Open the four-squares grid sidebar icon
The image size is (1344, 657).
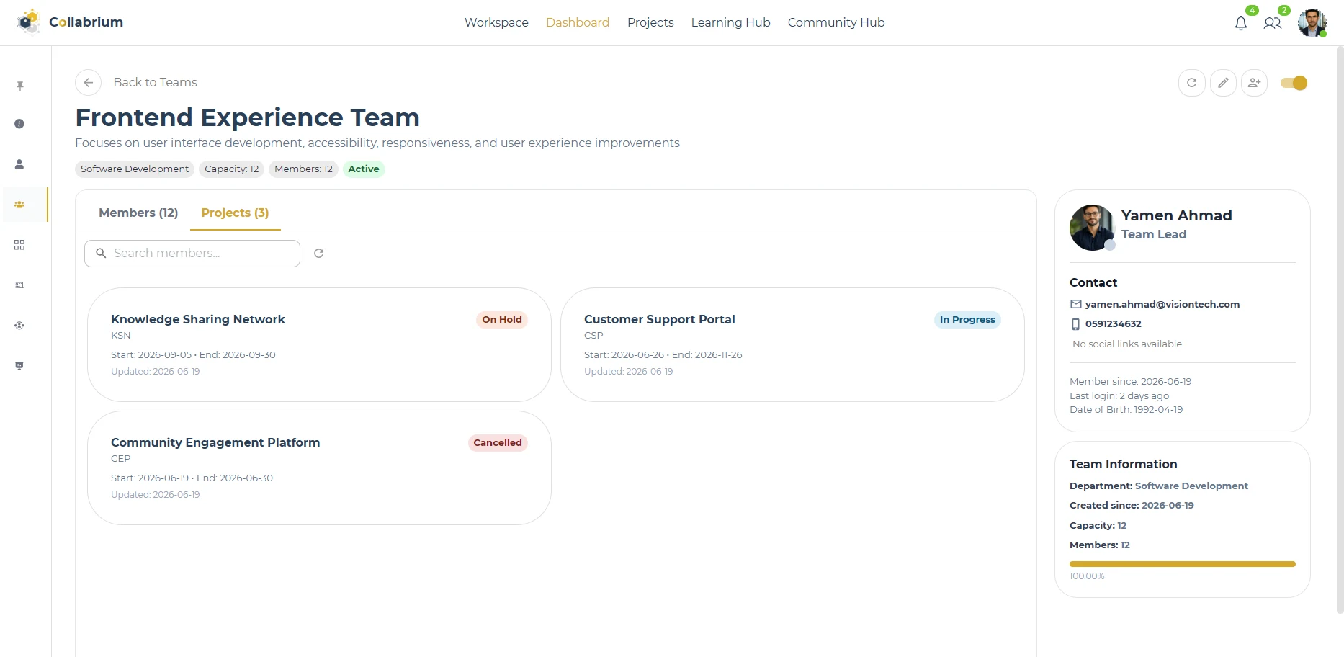tap(19, 245)
